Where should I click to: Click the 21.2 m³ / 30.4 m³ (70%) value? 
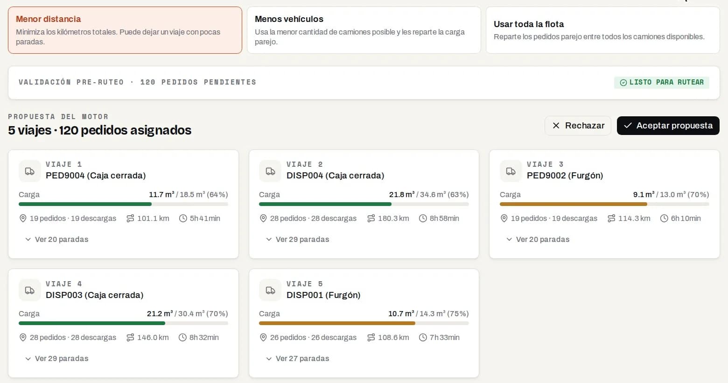coord(188,313)
